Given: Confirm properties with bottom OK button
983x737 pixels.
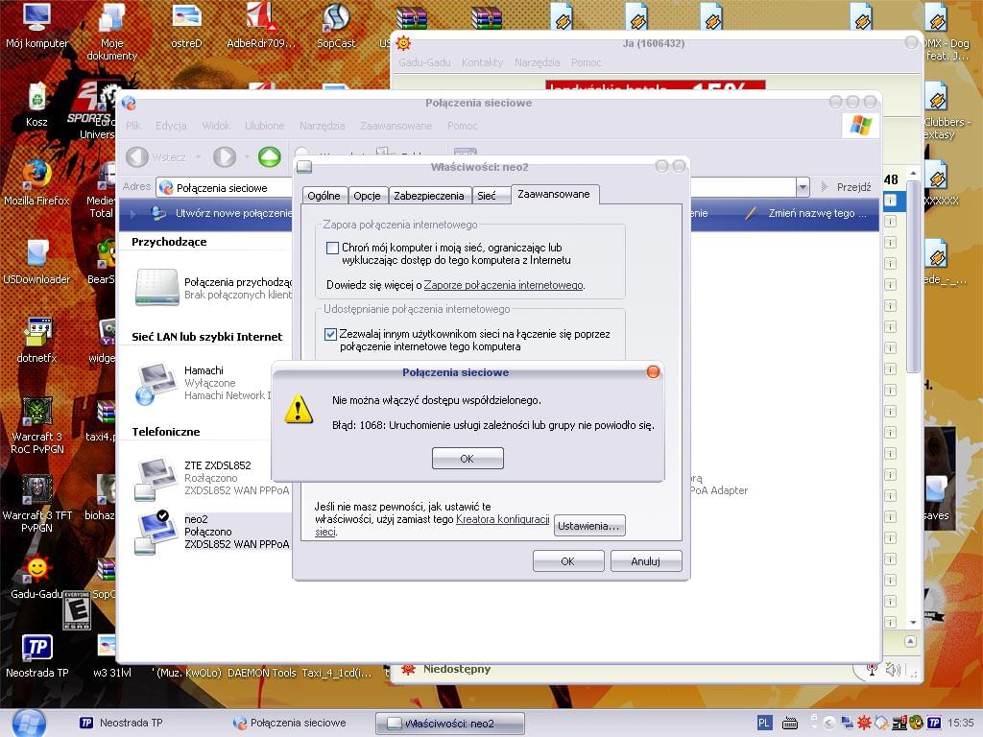Looking at the screenshot, I should point(568,560).
